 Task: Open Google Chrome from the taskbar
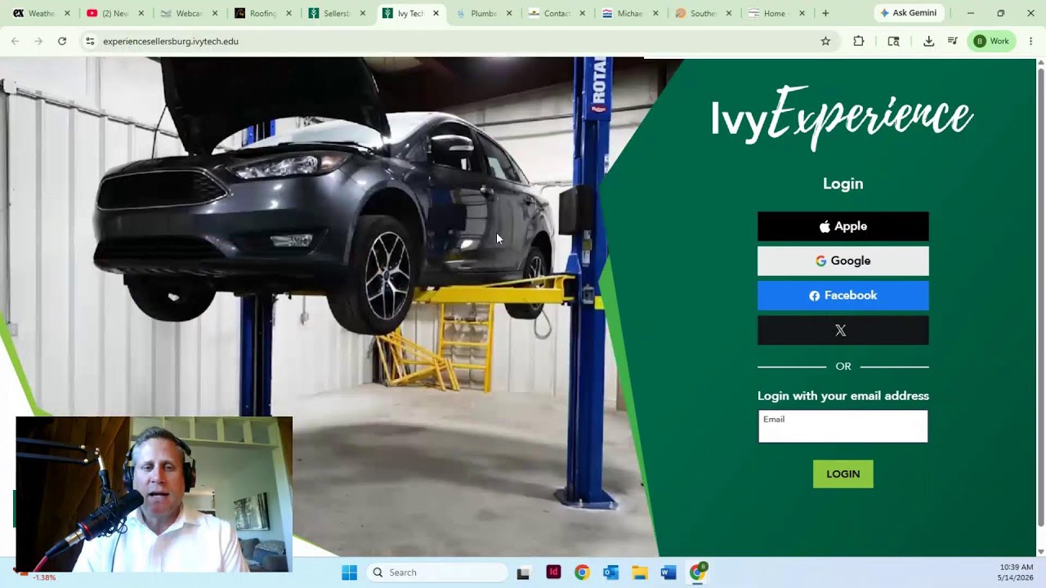pyautogui.click(x=582, y=572)
